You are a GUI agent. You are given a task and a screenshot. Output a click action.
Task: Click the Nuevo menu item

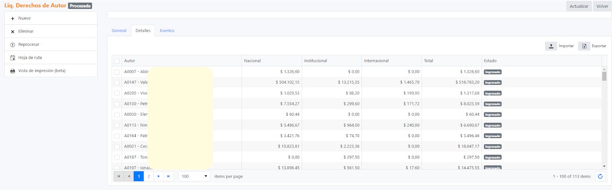pos(51,18)
